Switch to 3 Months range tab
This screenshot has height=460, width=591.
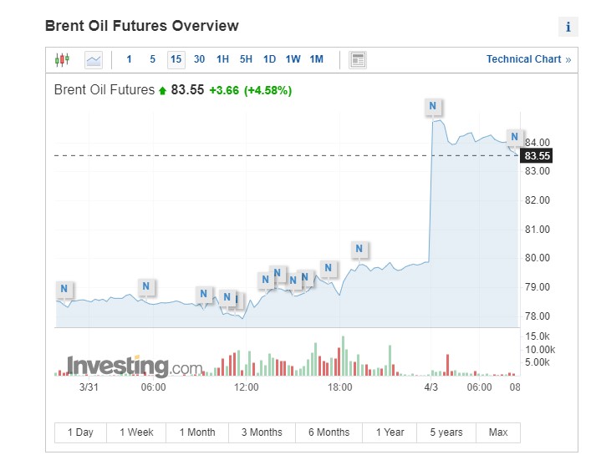pos(262,432)
